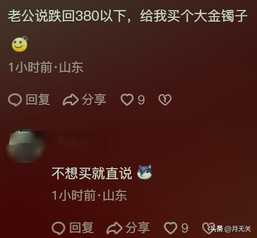Screen dimensions: 257x238
Task: Click the 分享 text under second comment
Action: tap(138, 228)
